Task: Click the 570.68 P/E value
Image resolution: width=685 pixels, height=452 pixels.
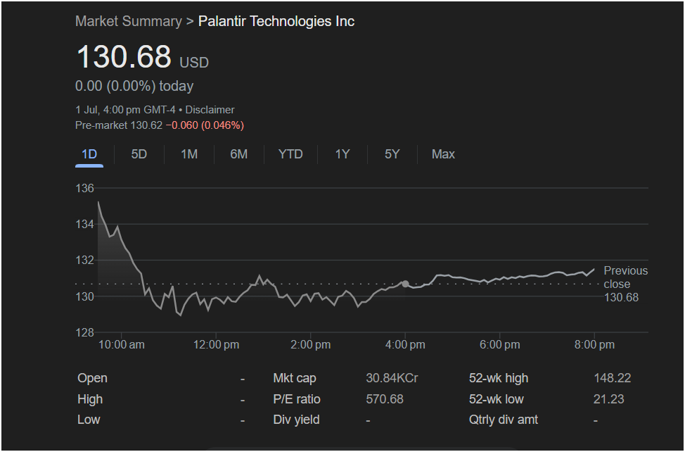Action: coord(385,399)
